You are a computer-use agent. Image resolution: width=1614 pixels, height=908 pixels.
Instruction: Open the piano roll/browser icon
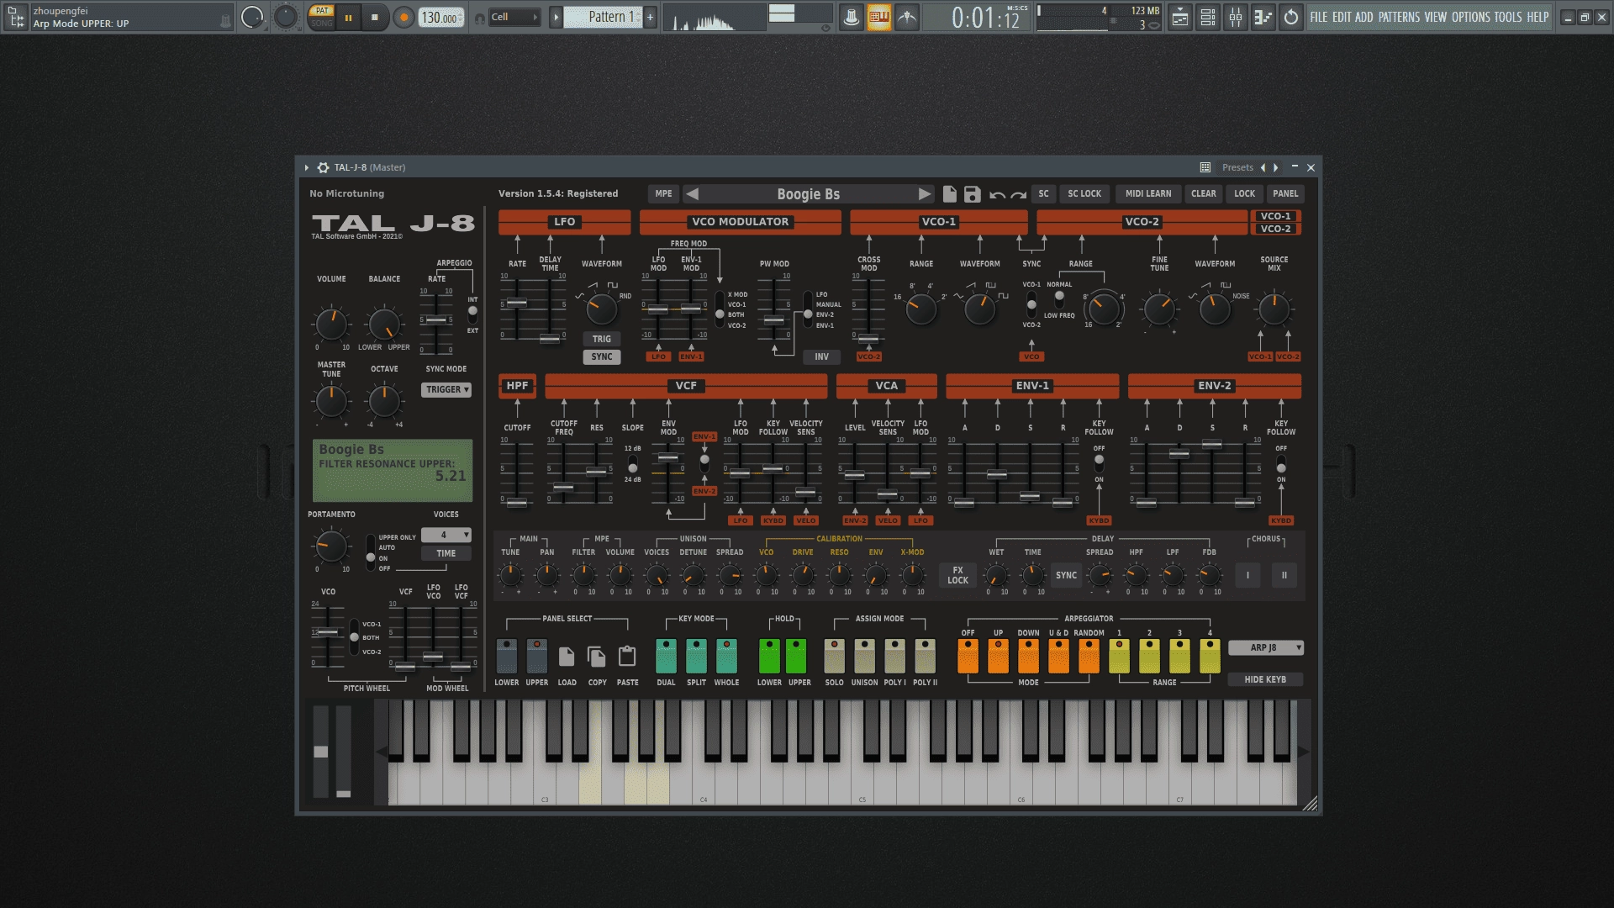tap(1263, 17)
